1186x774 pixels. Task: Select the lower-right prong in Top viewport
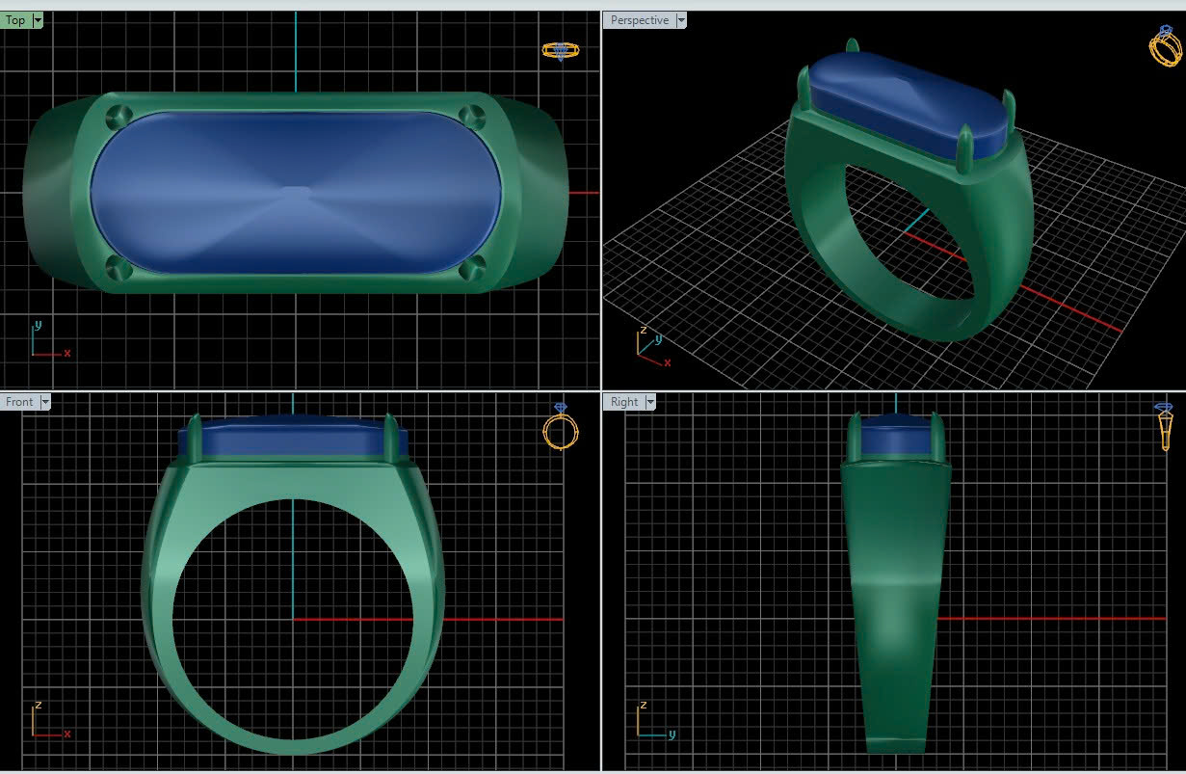[472, 268]
